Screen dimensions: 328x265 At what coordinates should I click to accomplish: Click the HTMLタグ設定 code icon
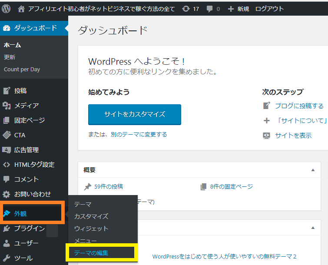pos(7,165)
